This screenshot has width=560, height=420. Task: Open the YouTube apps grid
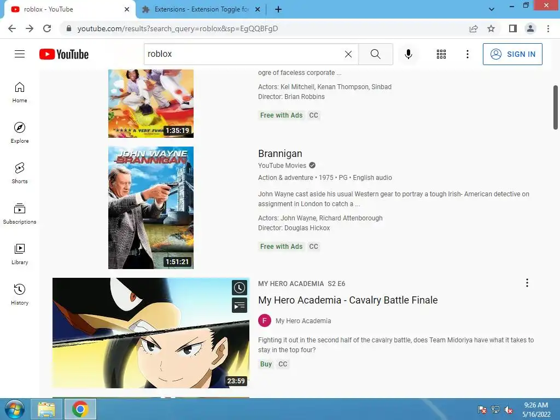441,54
